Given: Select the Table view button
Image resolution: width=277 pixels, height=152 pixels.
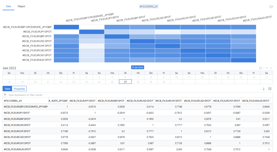Looking at the screenshot, I should click(x=7, y=89).
